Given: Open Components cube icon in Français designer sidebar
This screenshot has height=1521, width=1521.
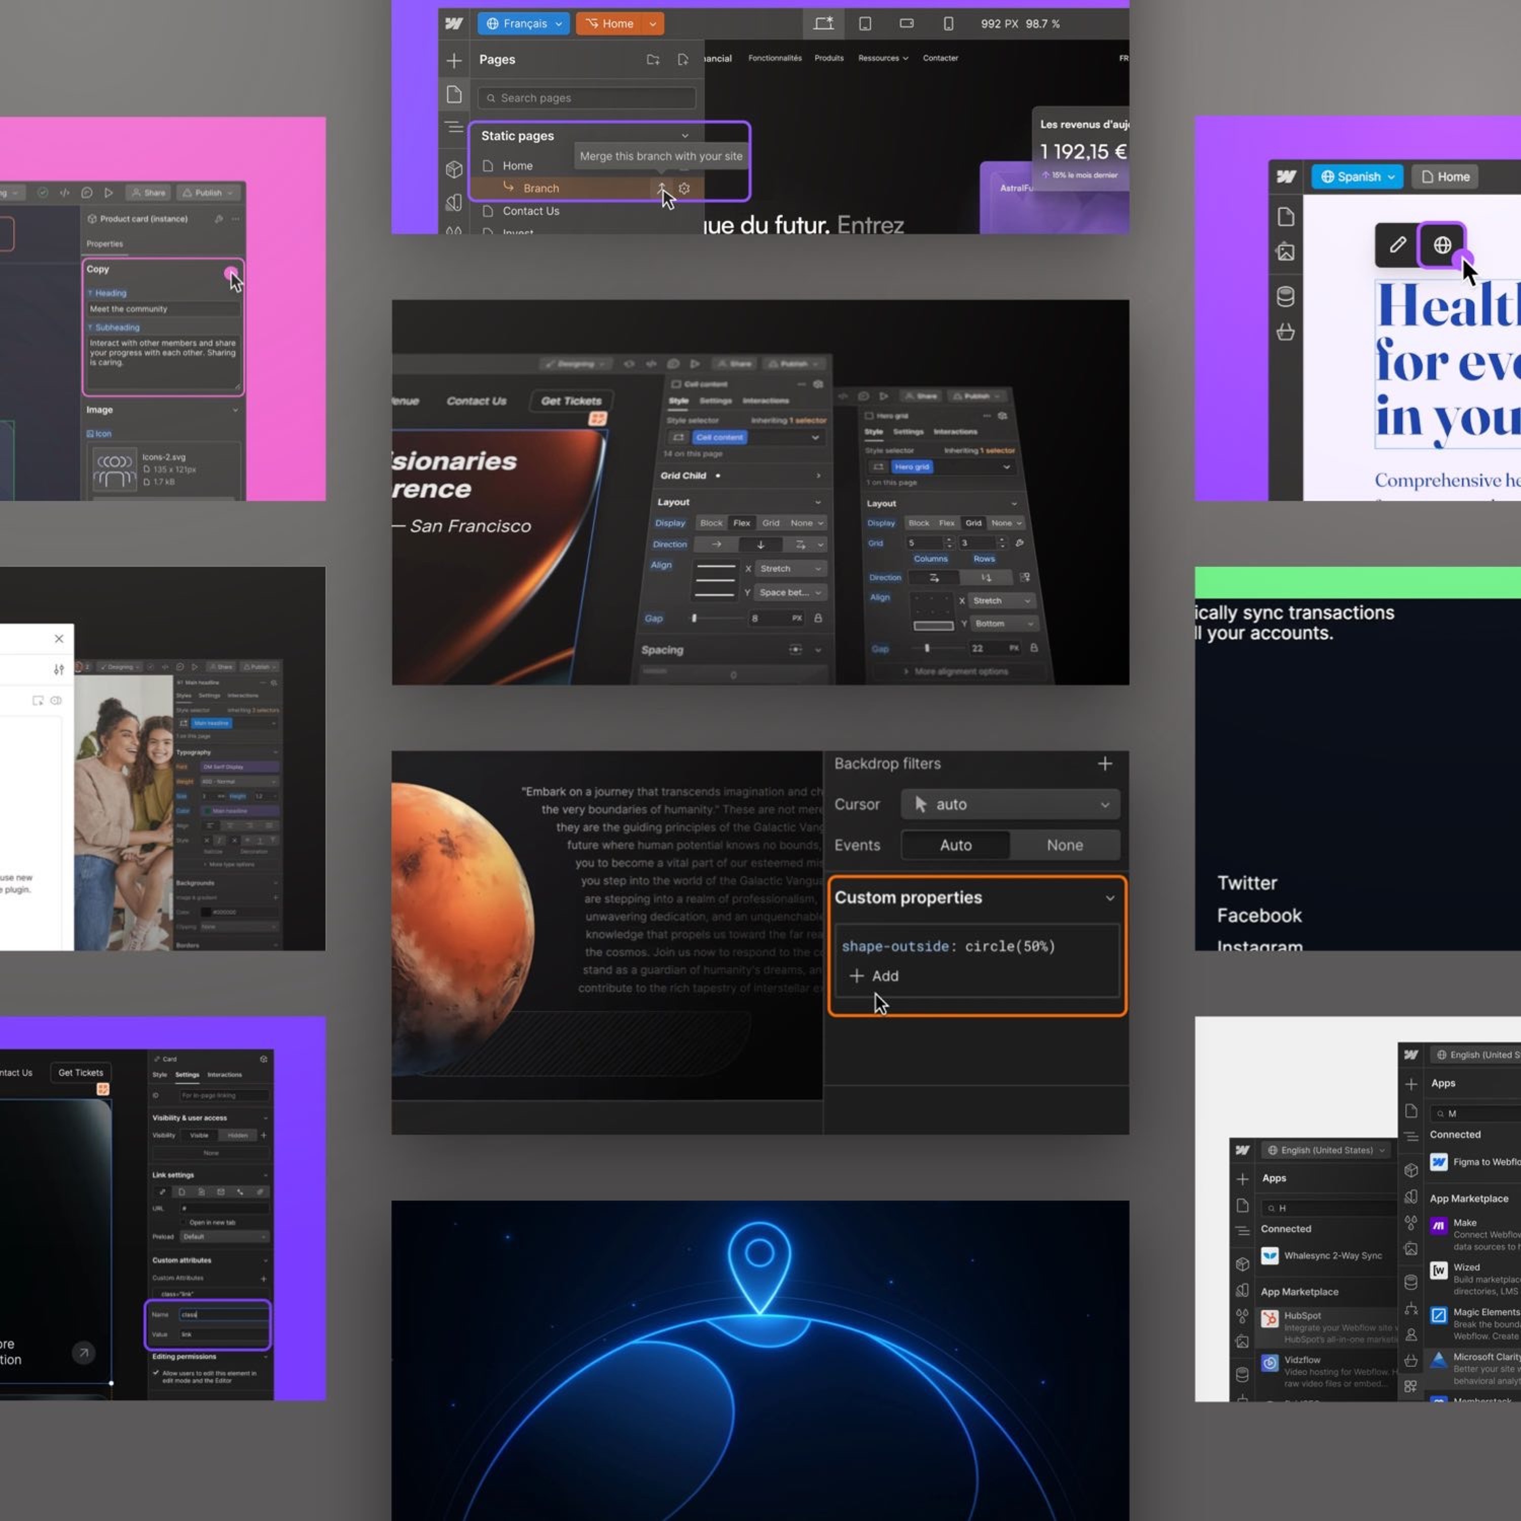Looking at the screenshot, I should point(454,168).
